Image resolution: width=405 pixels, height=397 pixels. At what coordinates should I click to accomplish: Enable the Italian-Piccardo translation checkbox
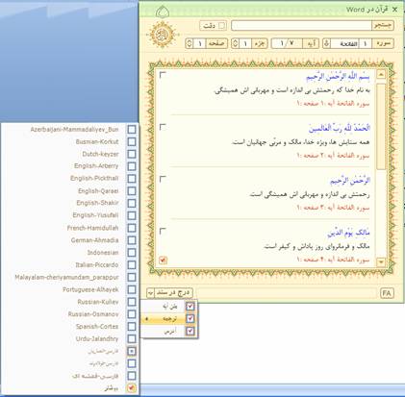point(132,264)
